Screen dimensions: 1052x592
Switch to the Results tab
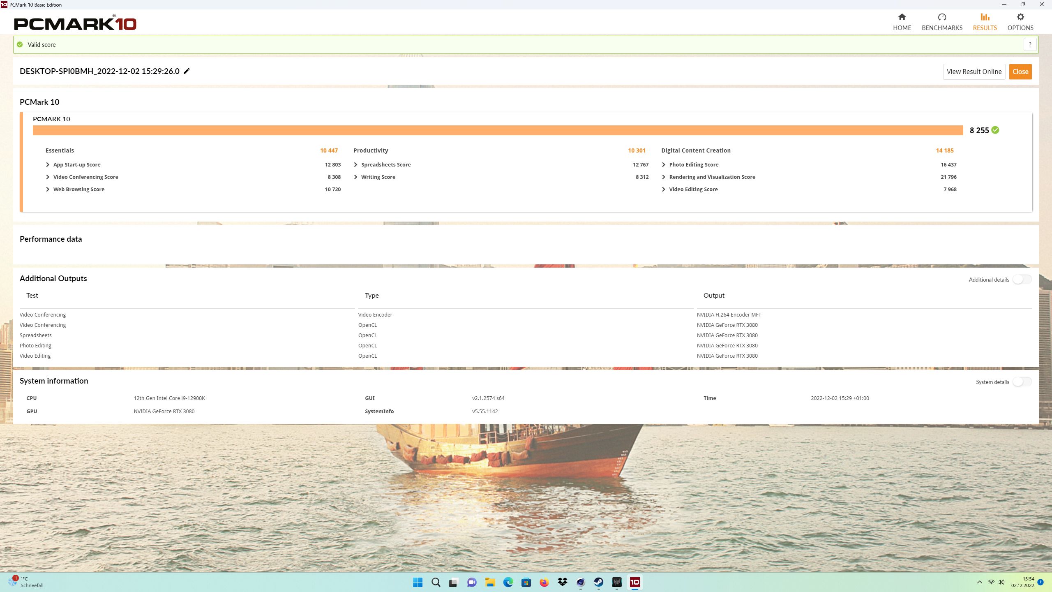click(x=985, y=22)
